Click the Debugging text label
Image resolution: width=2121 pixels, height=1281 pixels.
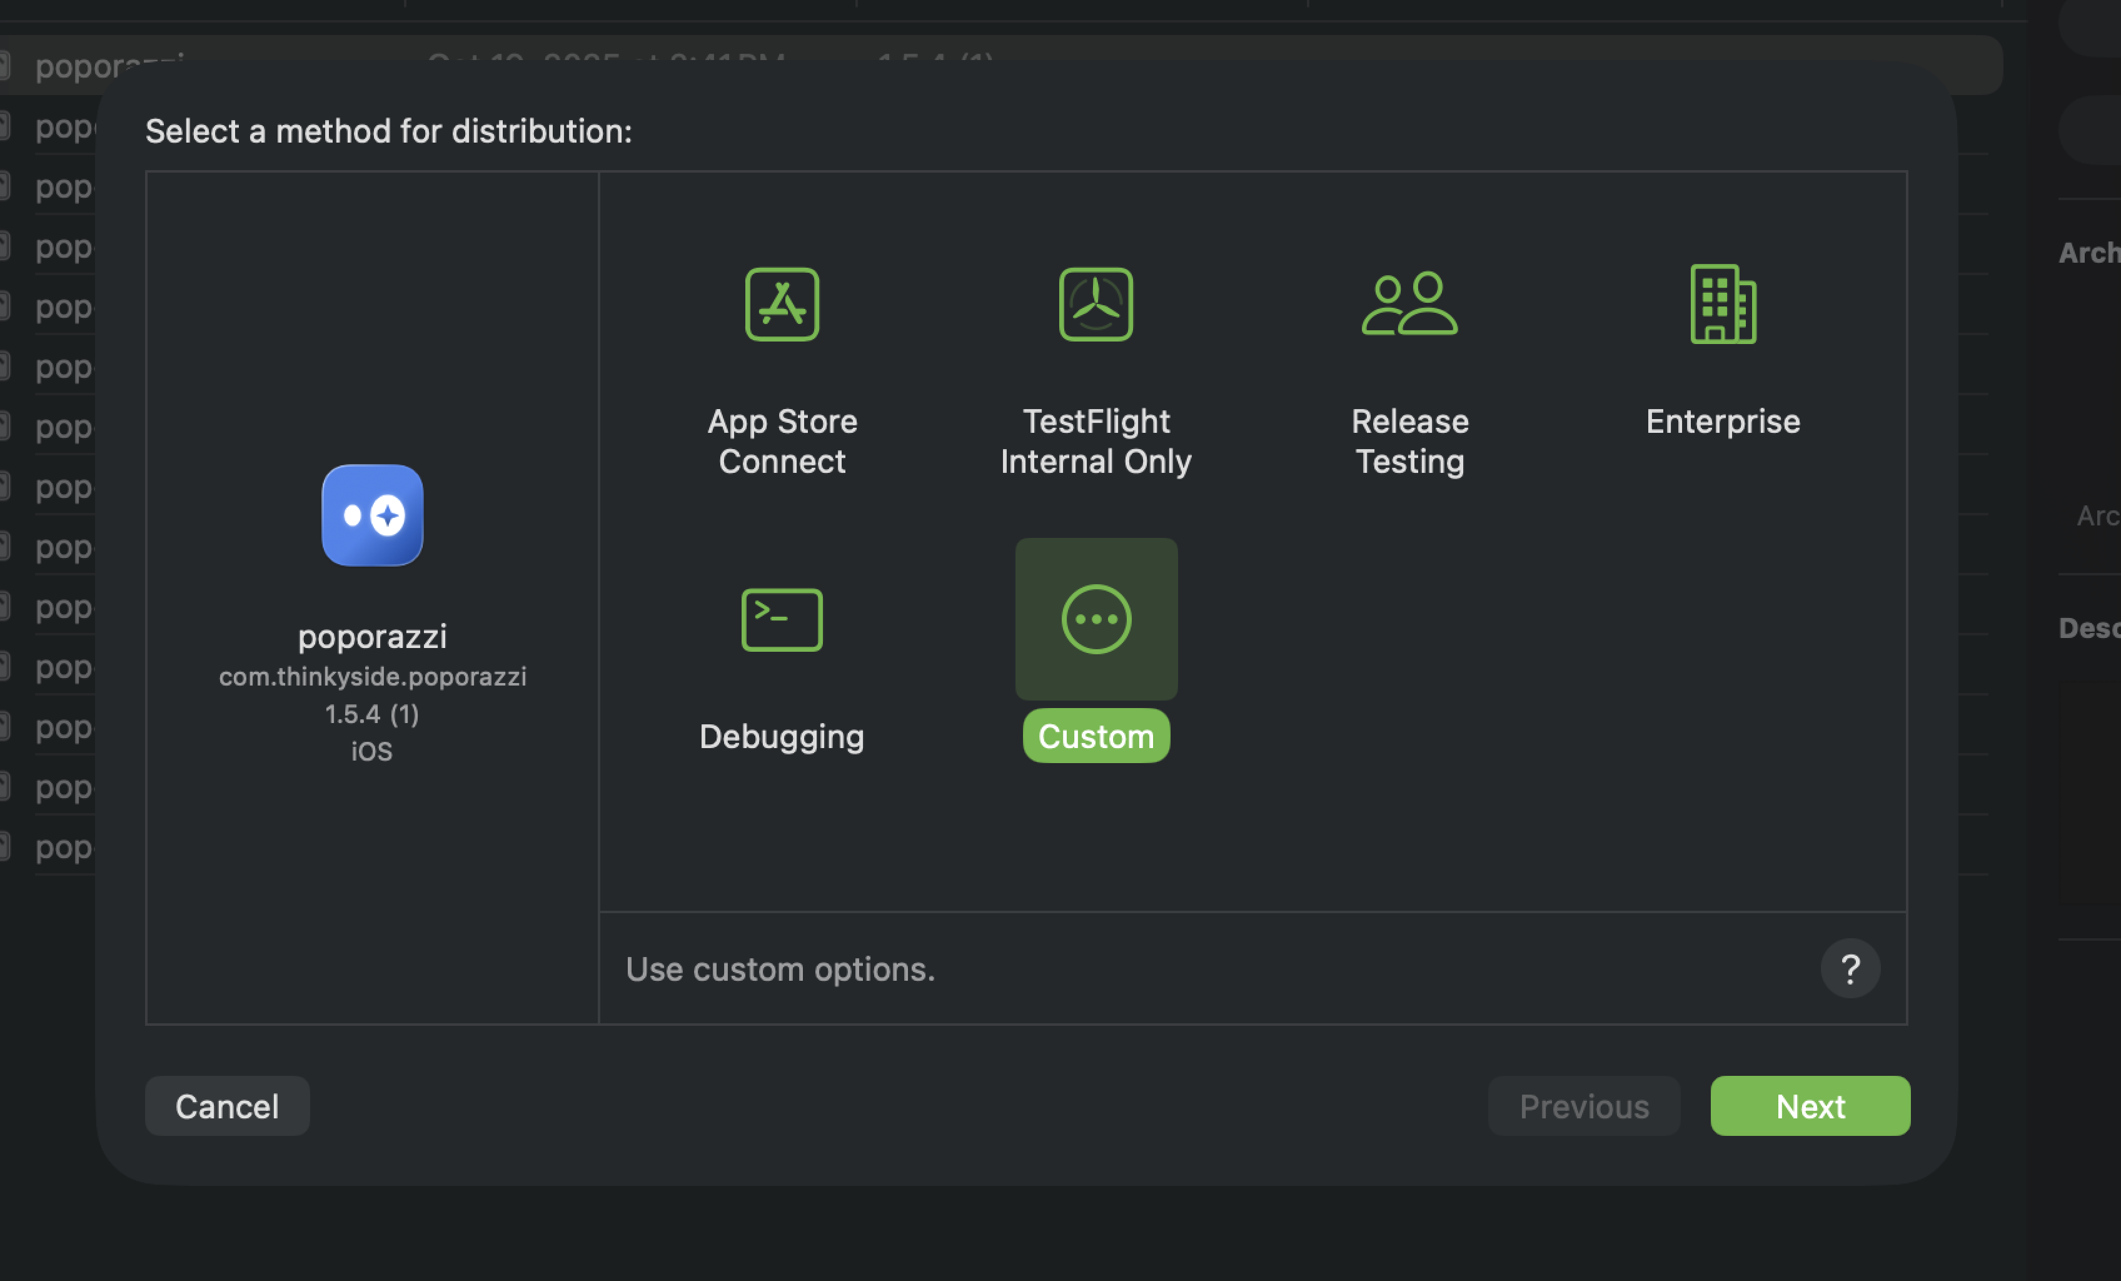[782, 736]
